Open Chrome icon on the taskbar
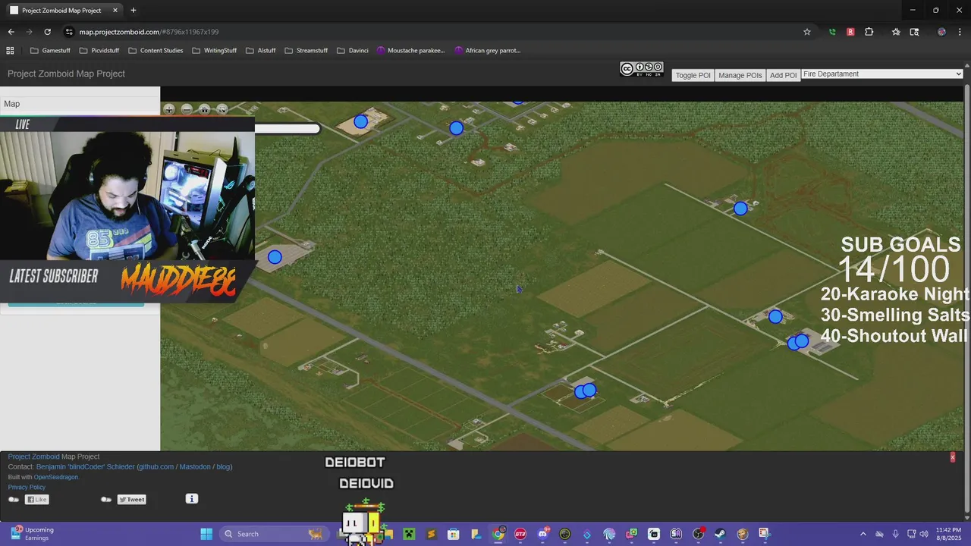This screenshot has height=546, width=971. 498,534
